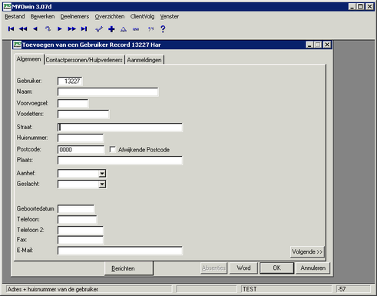
Task: Jump to last record arrow icon
Action: pos(84,29)
